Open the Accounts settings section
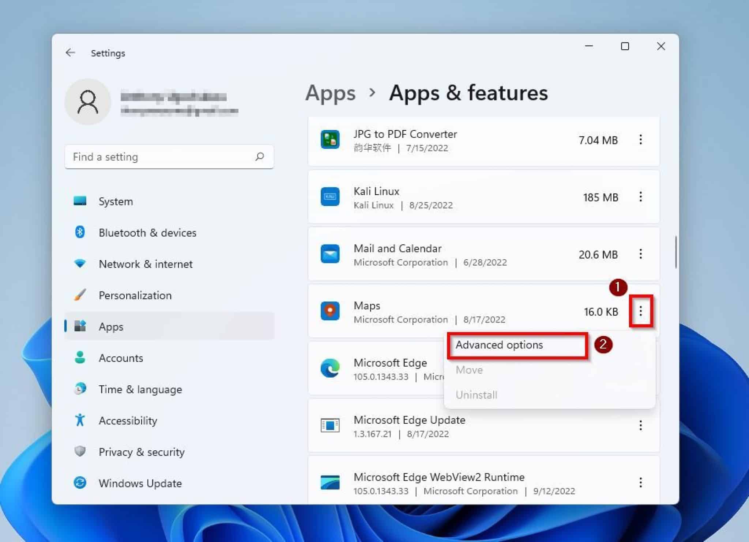The height and width of the screenshot is (542, 749). click(121, 358)
